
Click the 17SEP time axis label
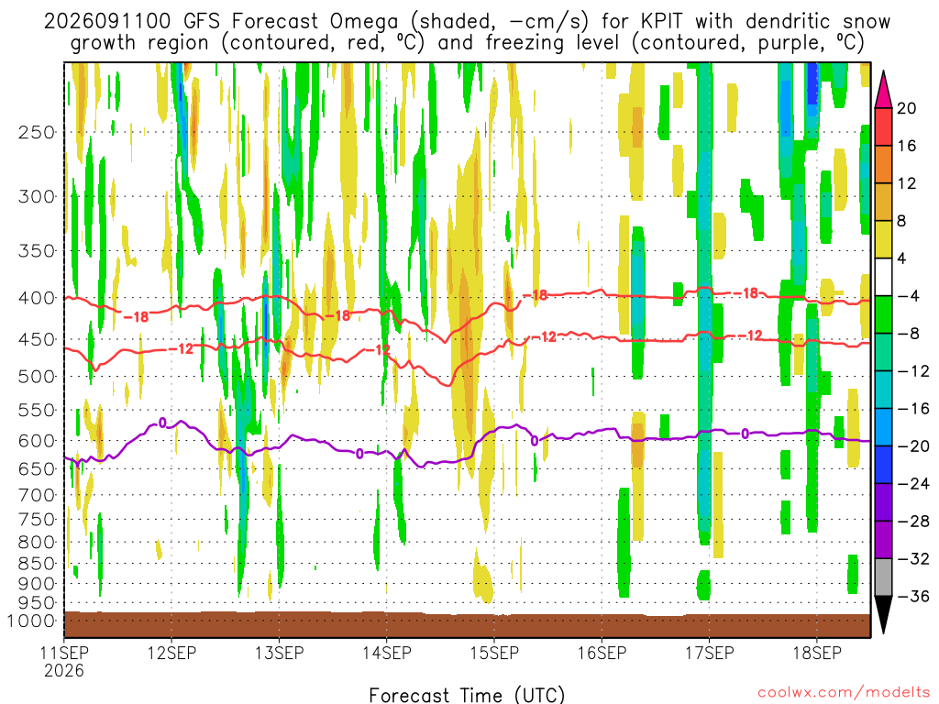point(709,653)
